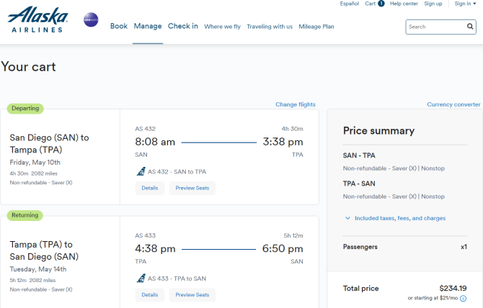The image size is (483, 308).
Task: Click the 3:38 pm arrival time
Action: [283, 142]
